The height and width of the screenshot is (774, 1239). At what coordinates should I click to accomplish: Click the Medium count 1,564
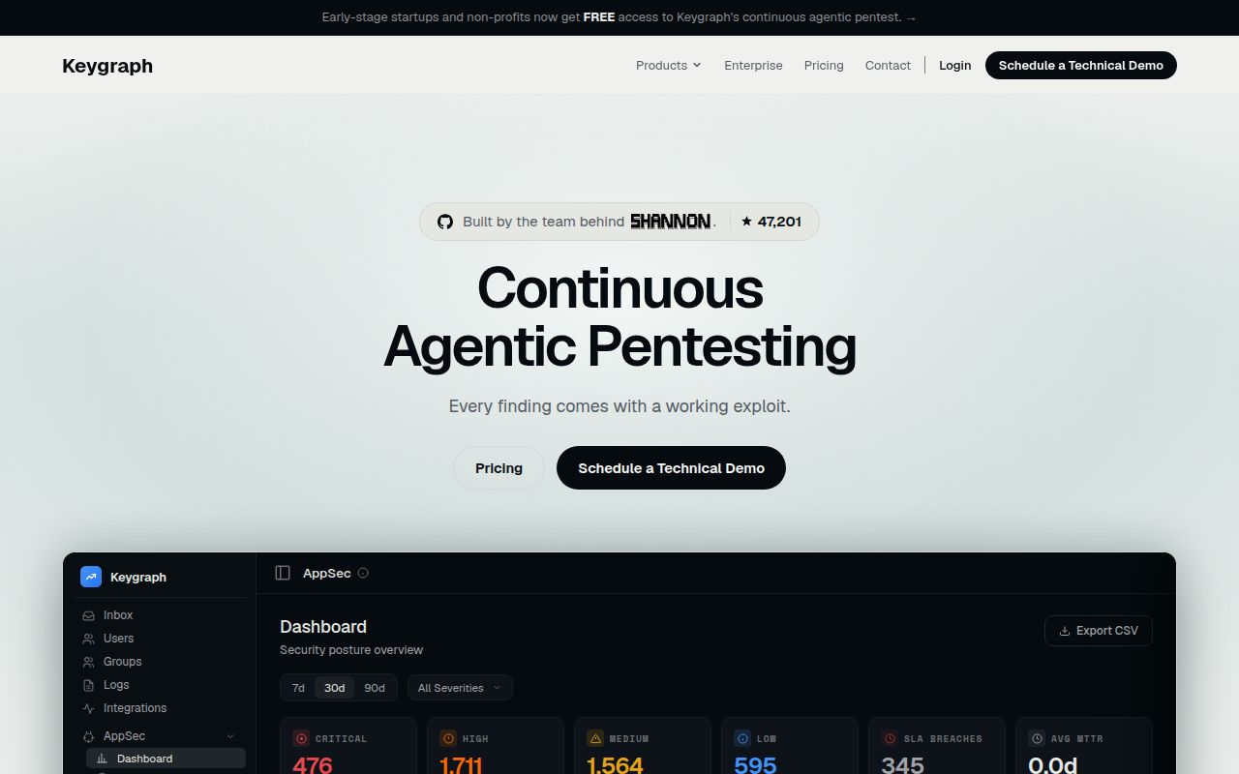pyautogui.click(x=615, y=764)
